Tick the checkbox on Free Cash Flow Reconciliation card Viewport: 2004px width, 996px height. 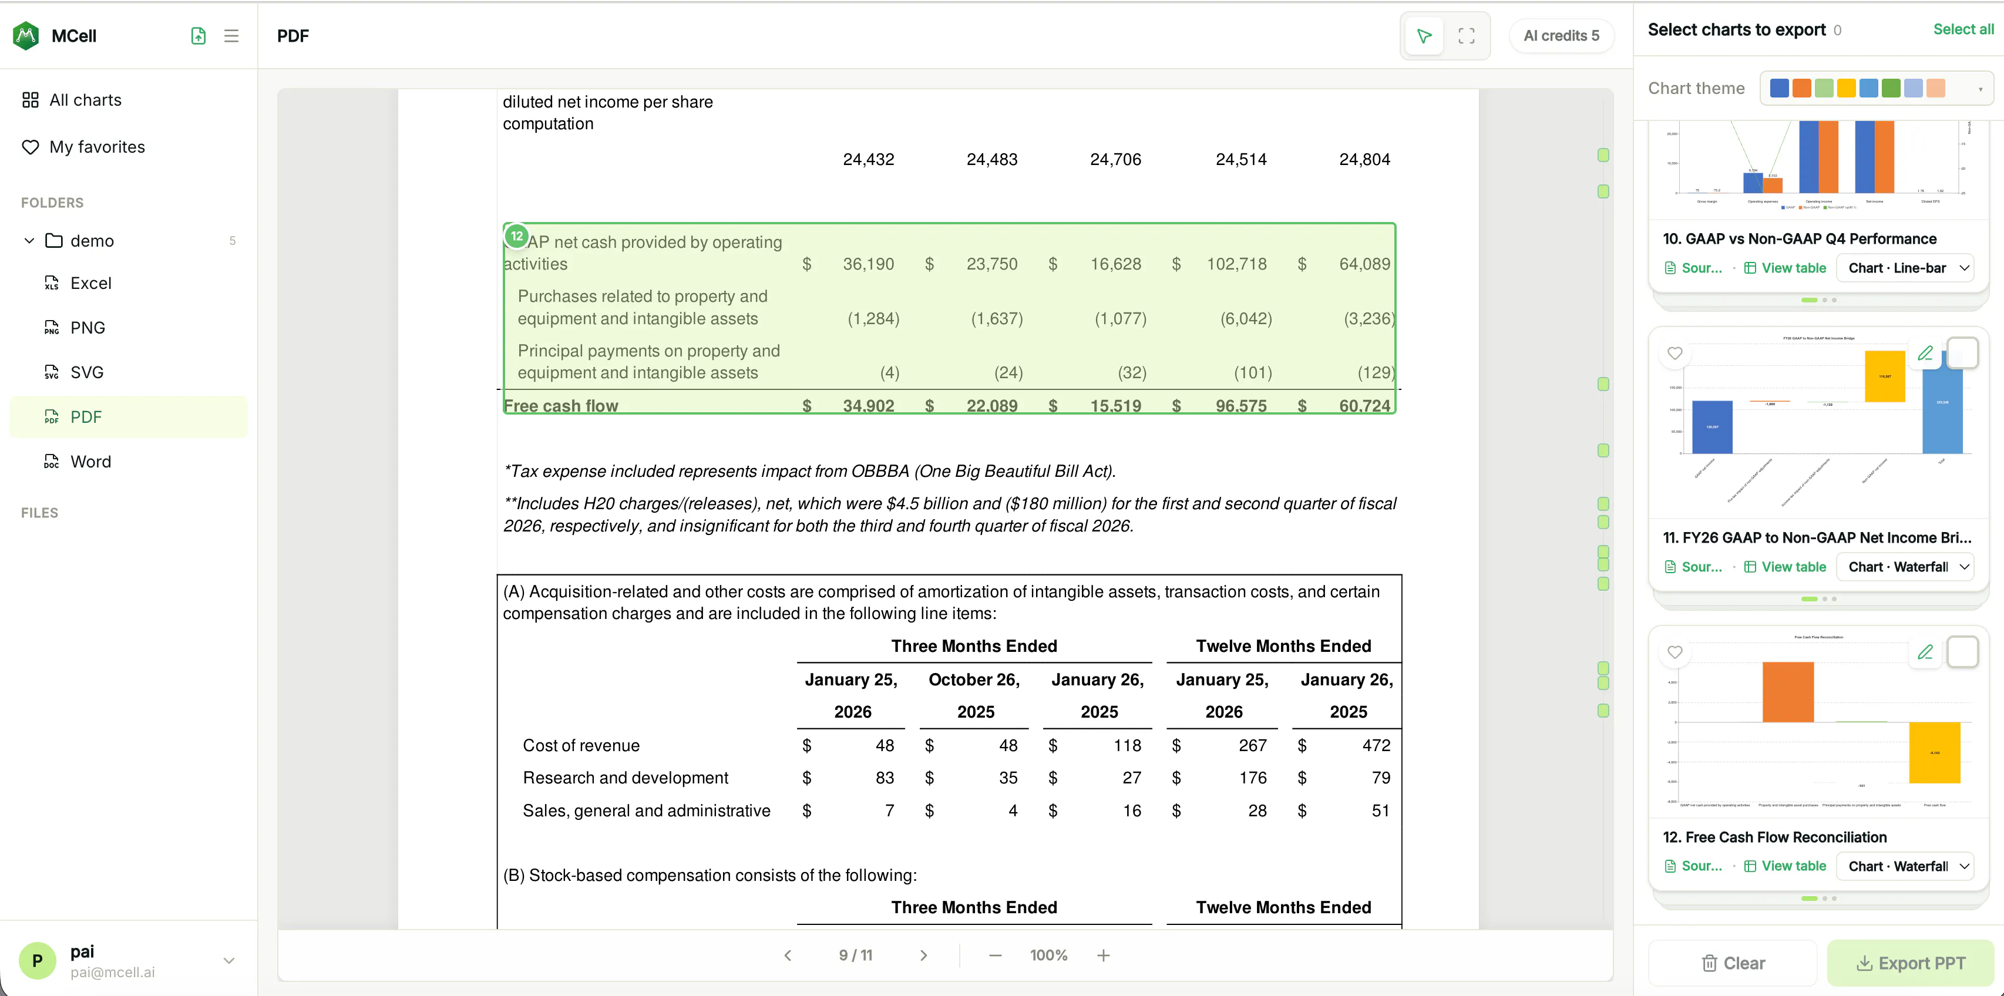click(1962, 652)
